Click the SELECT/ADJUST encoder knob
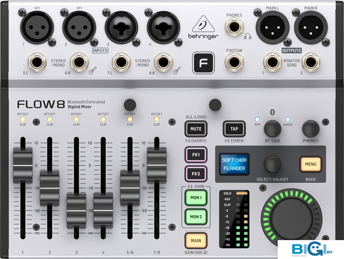344x259 pixels. click(x=272, y=164)
